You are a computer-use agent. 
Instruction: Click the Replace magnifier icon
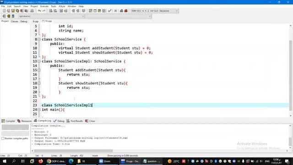click(55, 11)
